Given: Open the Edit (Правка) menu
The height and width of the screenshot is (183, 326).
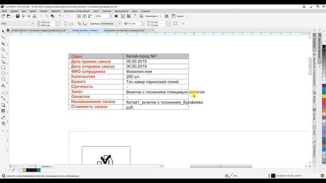Looking at the screenshot, I should pyautogui.click(x=15, y=11).
